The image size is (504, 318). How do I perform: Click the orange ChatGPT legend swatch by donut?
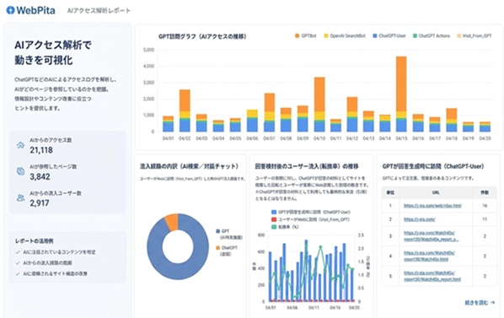click(x=218, y=248)
